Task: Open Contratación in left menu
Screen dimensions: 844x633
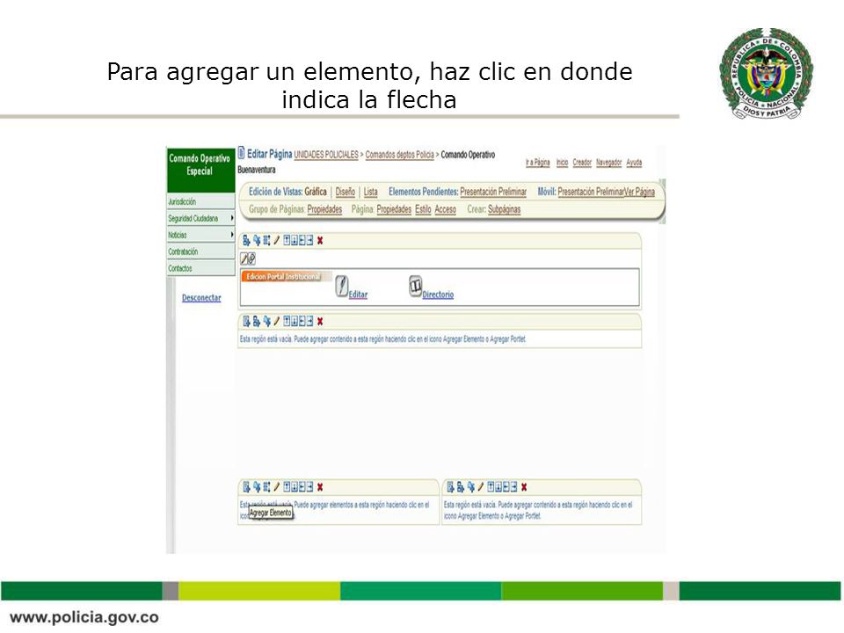Action: (183, 252)
